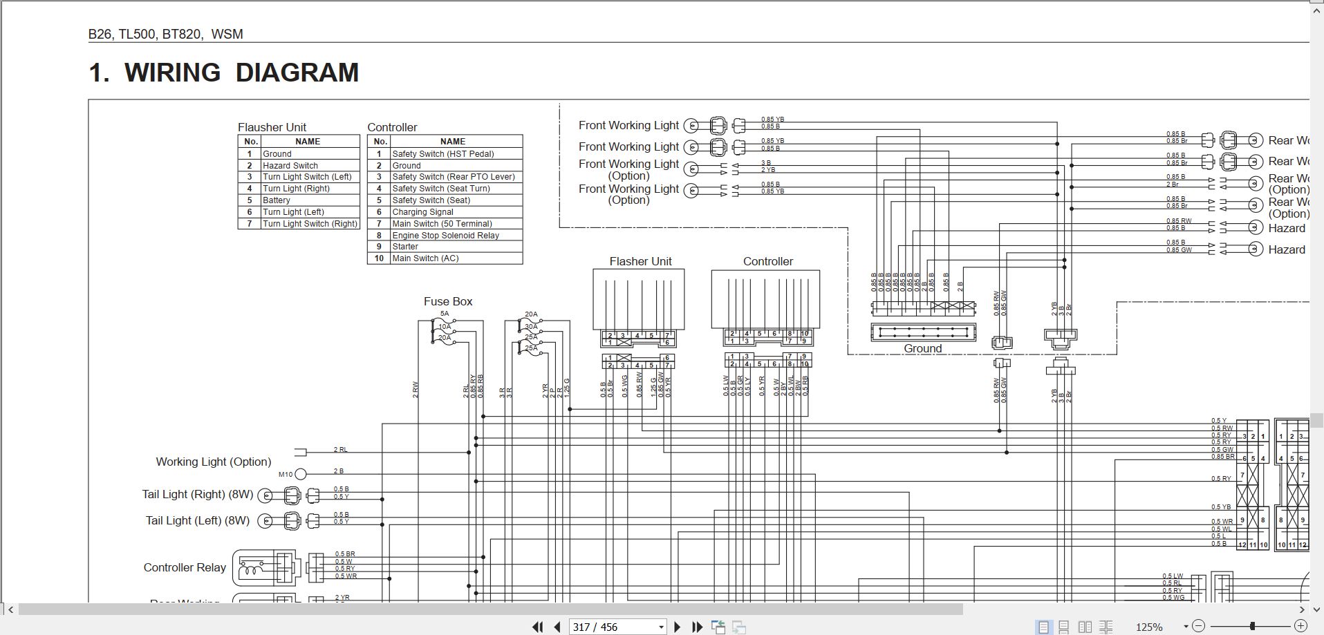Click 'Safety Switch (HST Pedal)' controller row
The height and width of the screenshot is (635, 1324).
(x=445, y=154)
